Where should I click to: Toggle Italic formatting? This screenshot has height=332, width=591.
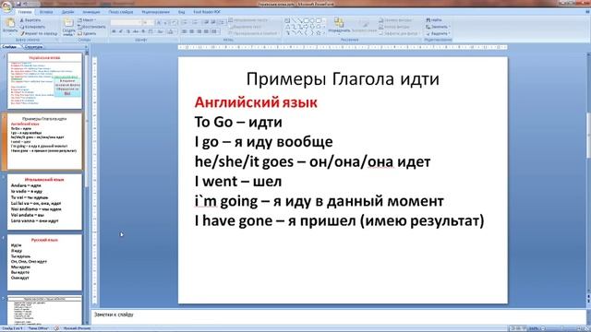121,31
